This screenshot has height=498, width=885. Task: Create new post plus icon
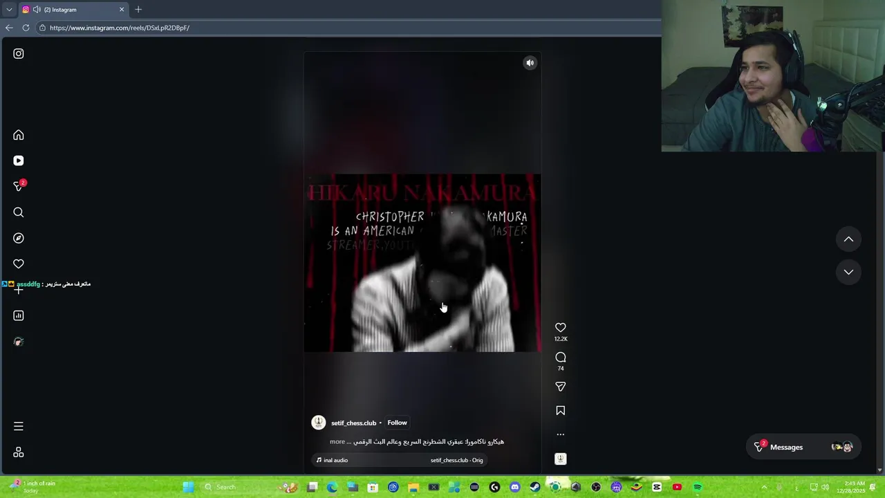pyautogui.click(x=19, y=290)
